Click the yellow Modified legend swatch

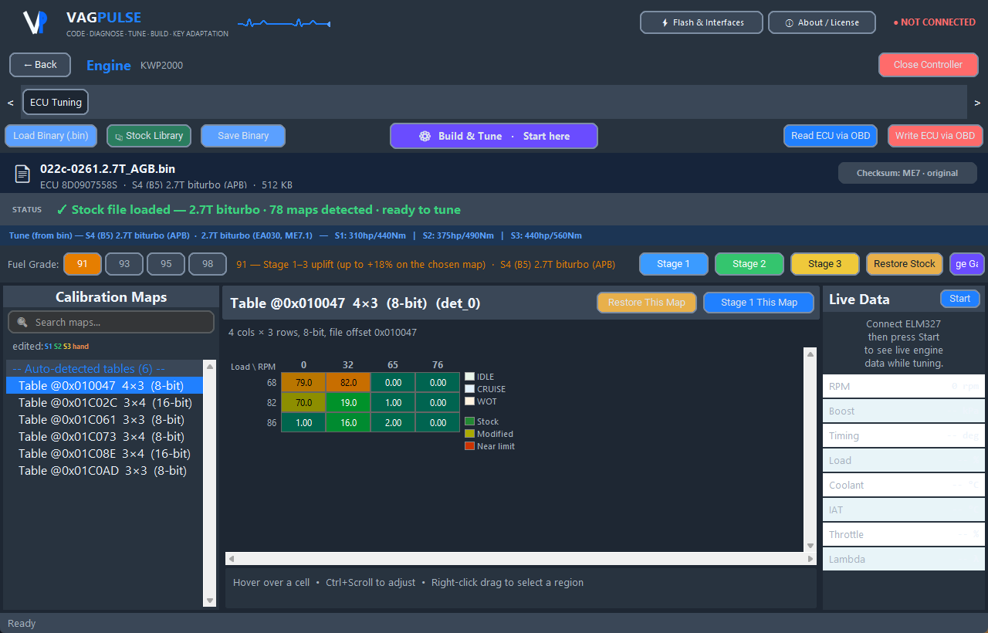pos(469,434)
